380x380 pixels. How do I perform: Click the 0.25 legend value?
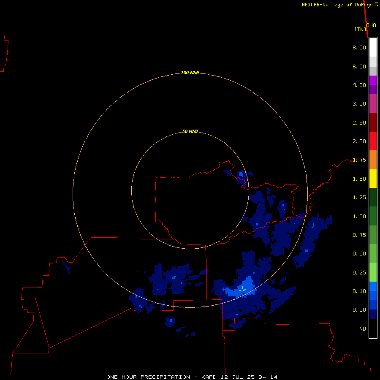tap(359, 273)
